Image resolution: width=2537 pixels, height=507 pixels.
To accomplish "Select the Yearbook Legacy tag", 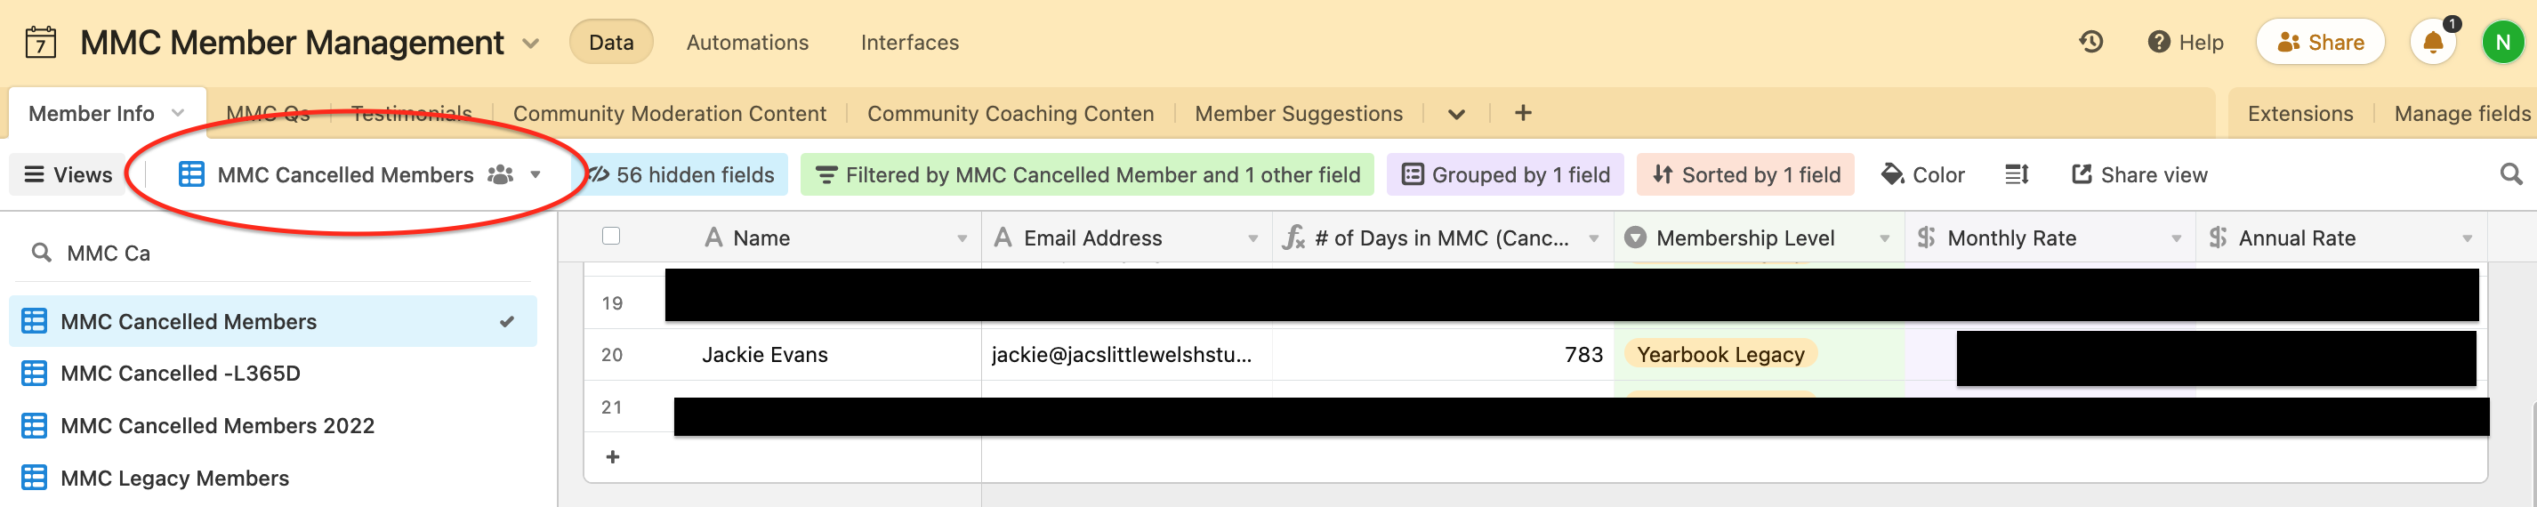I will (x=1720, y=354).
